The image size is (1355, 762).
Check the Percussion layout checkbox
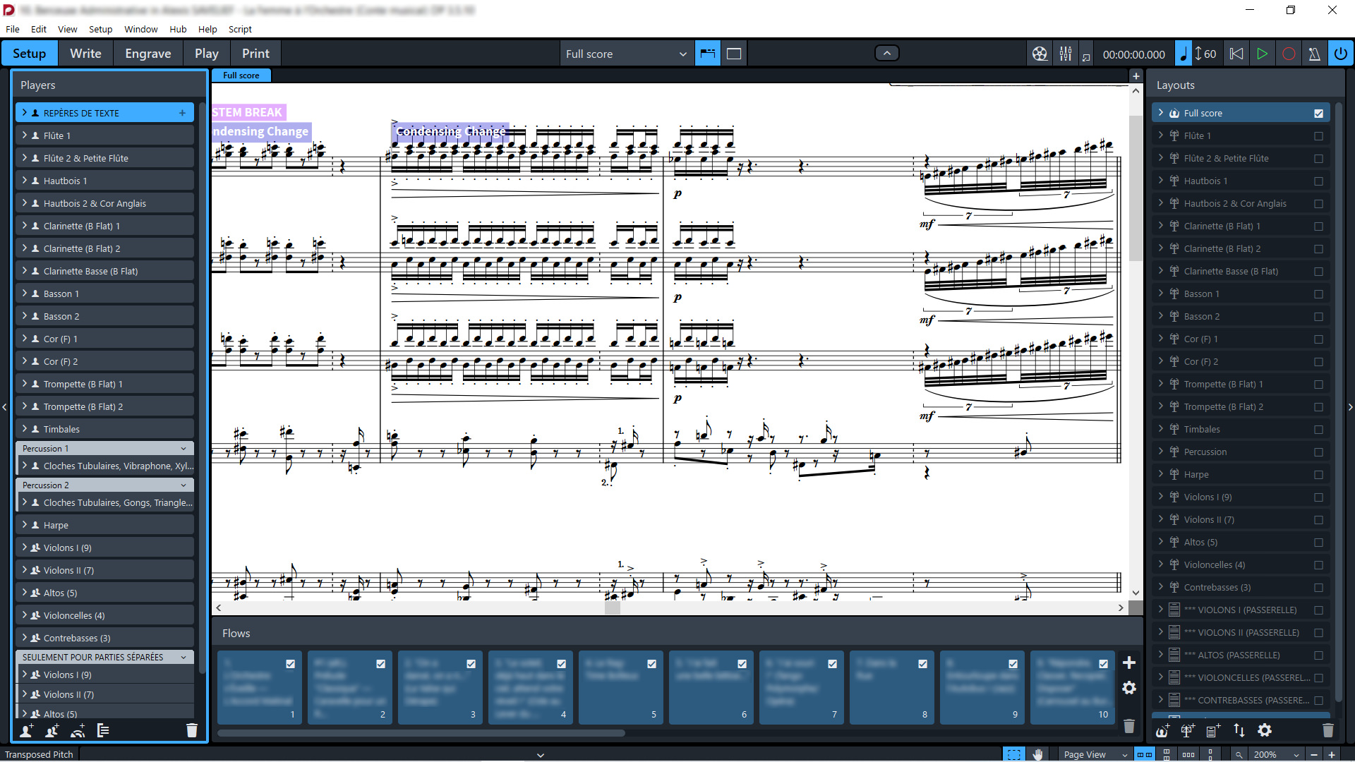[x=1318, y=452]
